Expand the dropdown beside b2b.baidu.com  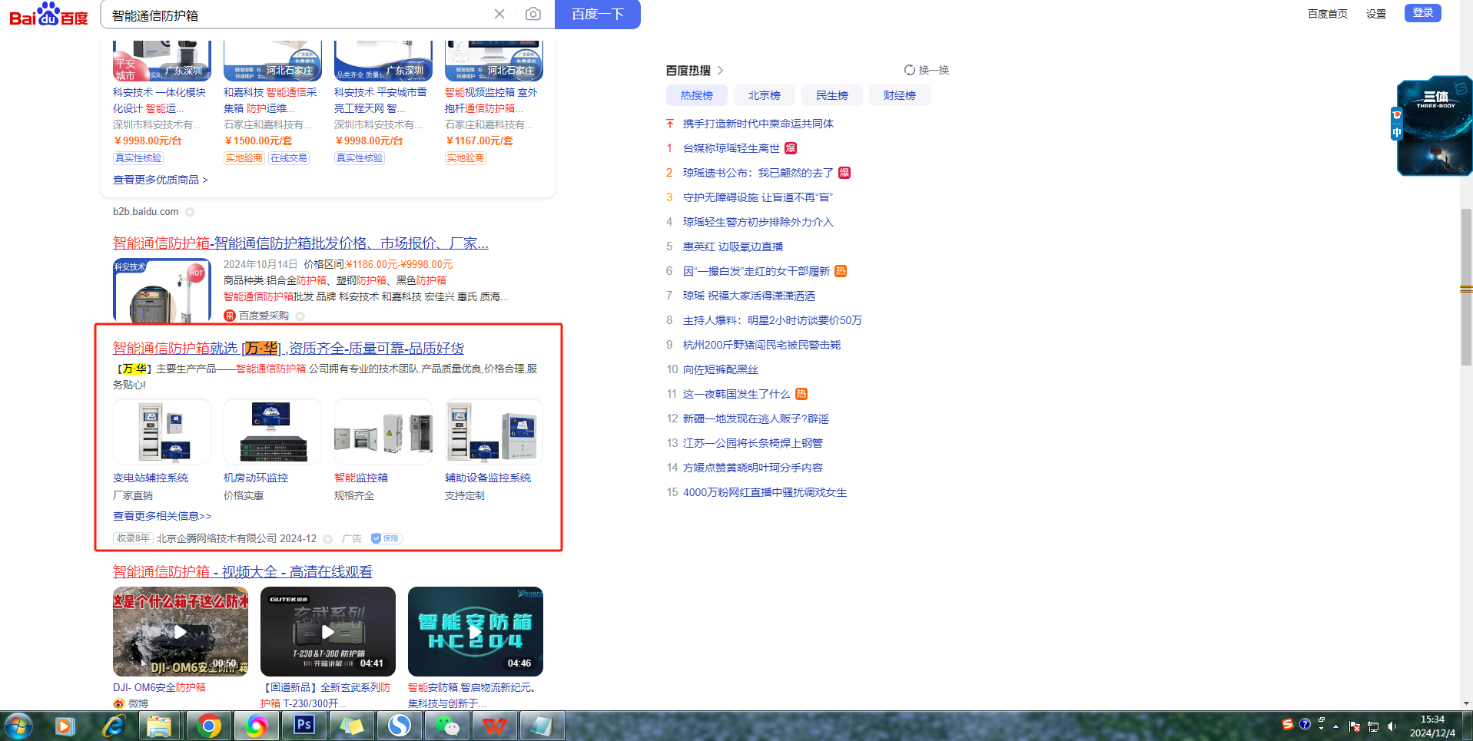(x=190, y=212)
